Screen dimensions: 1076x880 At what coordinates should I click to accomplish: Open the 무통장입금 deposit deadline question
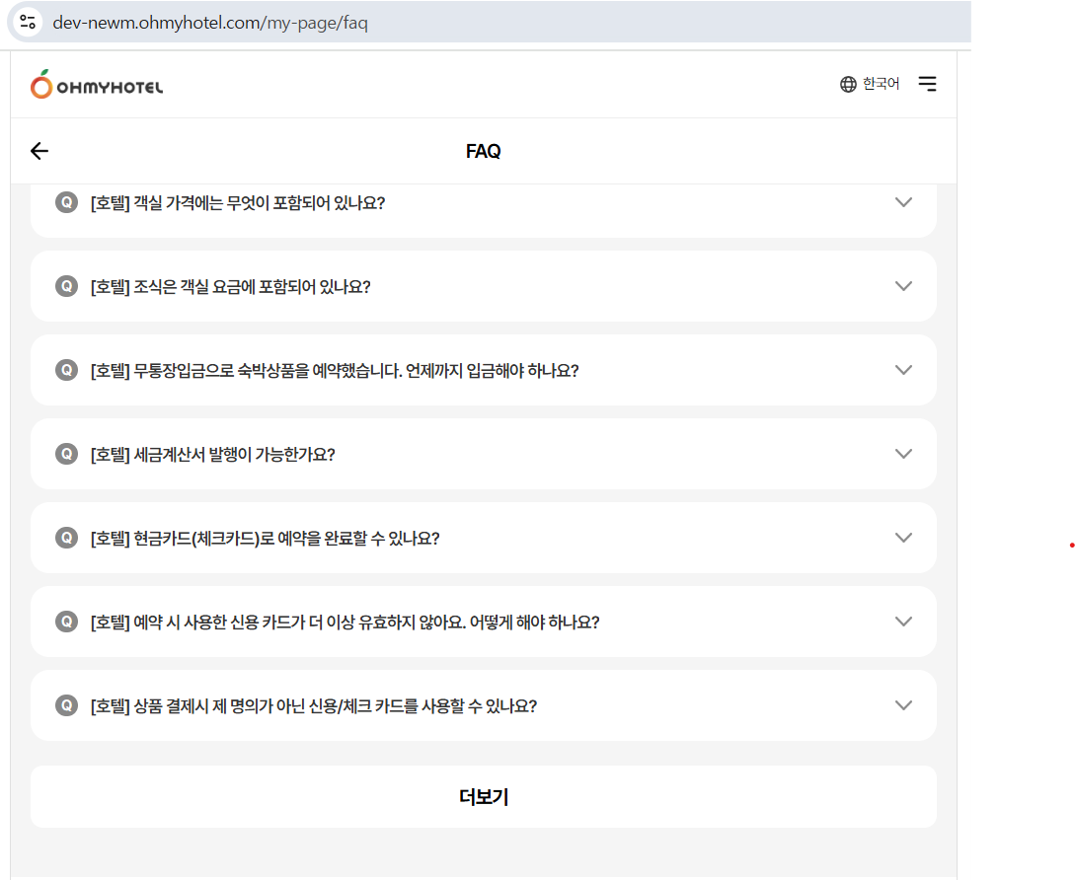[334, 371]
